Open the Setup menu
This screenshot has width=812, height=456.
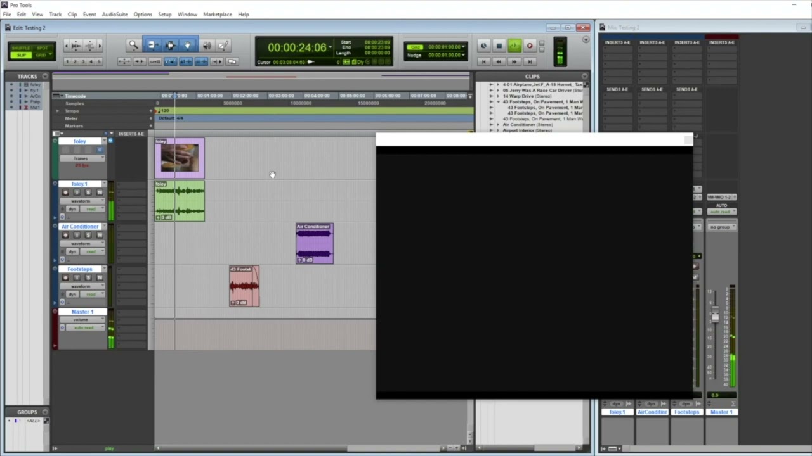(x=165, y=14)
